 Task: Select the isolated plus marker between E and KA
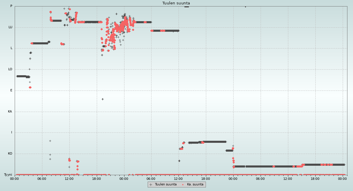point(103,99)
